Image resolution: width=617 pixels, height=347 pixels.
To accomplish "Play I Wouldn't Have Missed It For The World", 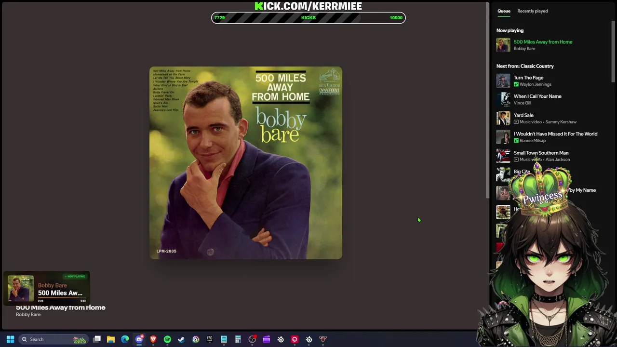I will 555,134.
